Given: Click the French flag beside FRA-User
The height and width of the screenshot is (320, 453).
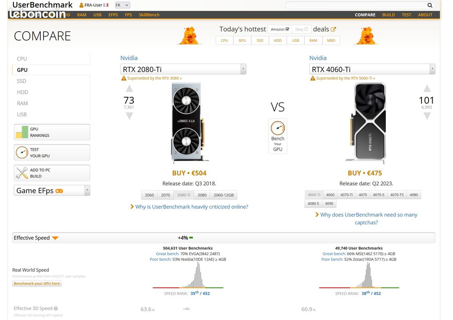Looking at the screenshot, I should 106,5.
